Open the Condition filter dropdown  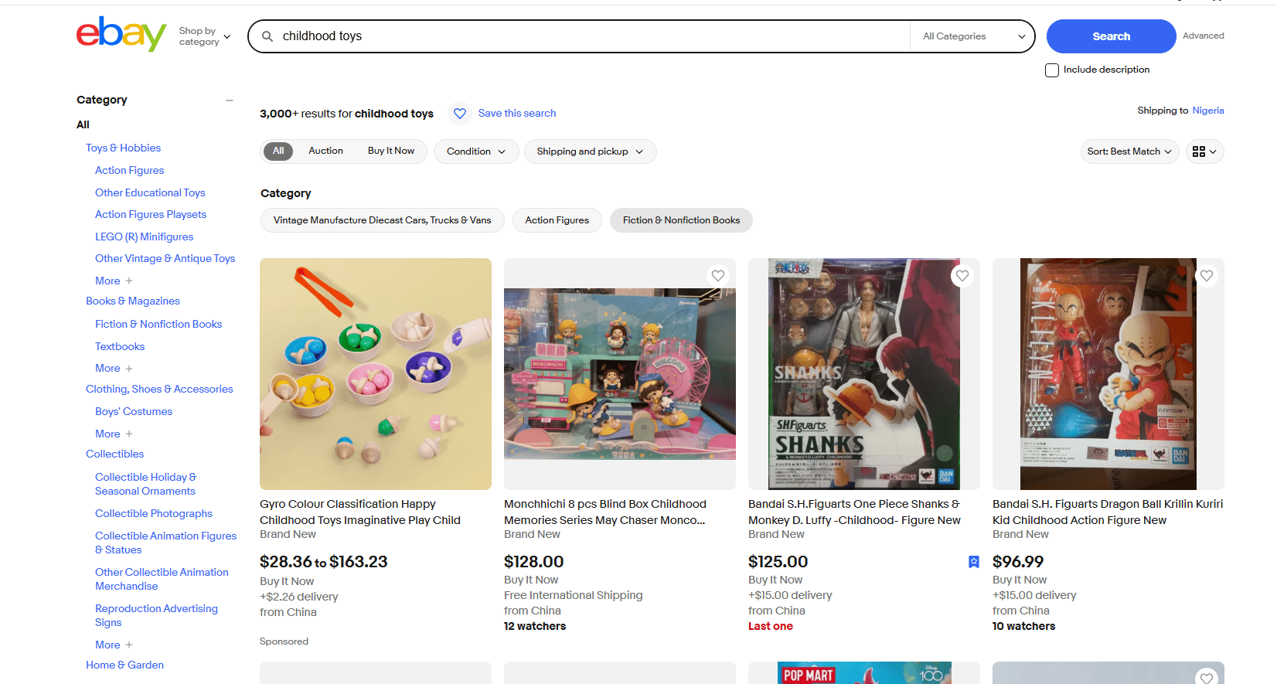[x=475, y=151]
